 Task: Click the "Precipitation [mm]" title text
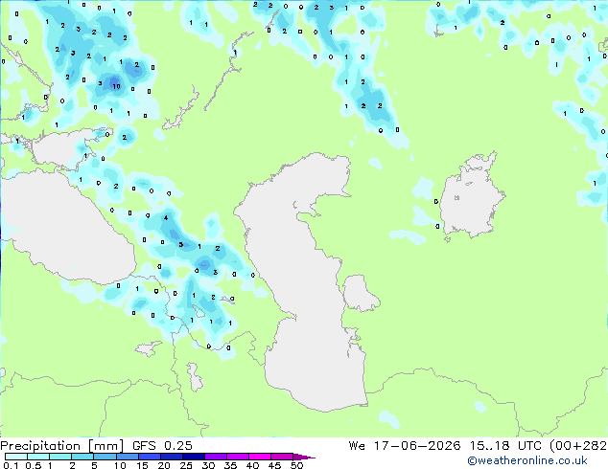pyautogui.click(x=61, y=446)
